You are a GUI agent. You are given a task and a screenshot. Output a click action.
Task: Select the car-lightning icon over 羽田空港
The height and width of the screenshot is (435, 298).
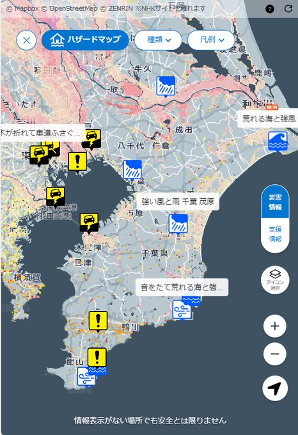[56, 198]
